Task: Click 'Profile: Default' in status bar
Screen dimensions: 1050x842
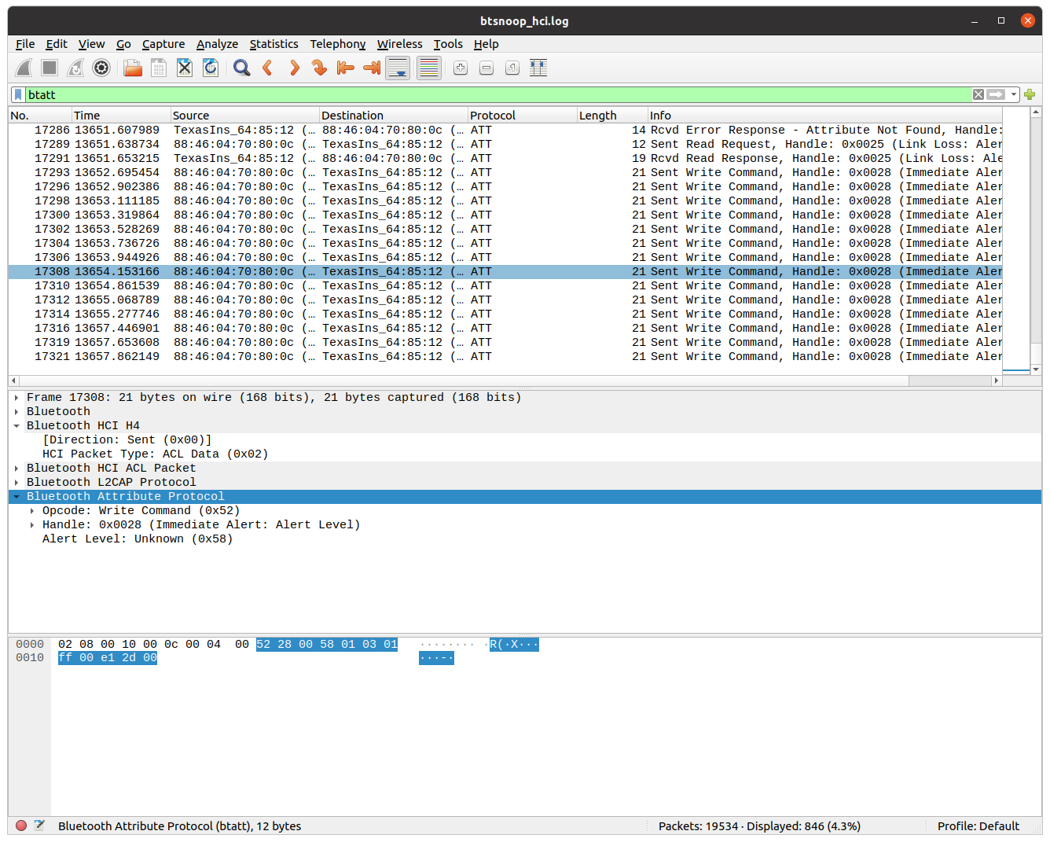Action: [978, 825]
